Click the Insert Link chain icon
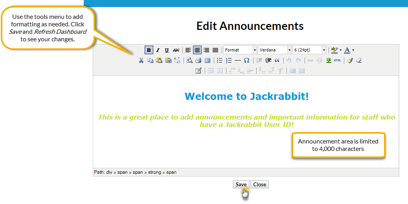The height and width of the screenshot is (204, 408). [x=310, y=61]
